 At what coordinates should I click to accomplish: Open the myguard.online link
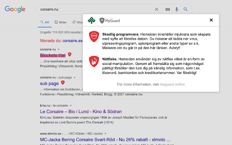coord(173,84)
